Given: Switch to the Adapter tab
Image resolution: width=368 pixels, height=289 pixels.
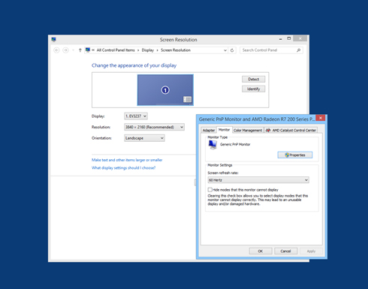Looking at the screenshot, I should 209,131.
